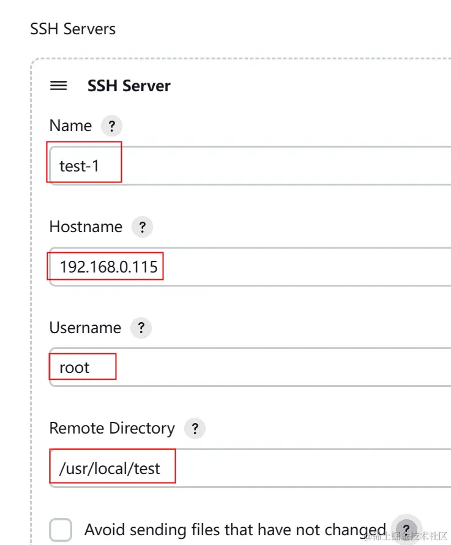Click the Username field label

point(85,328)
